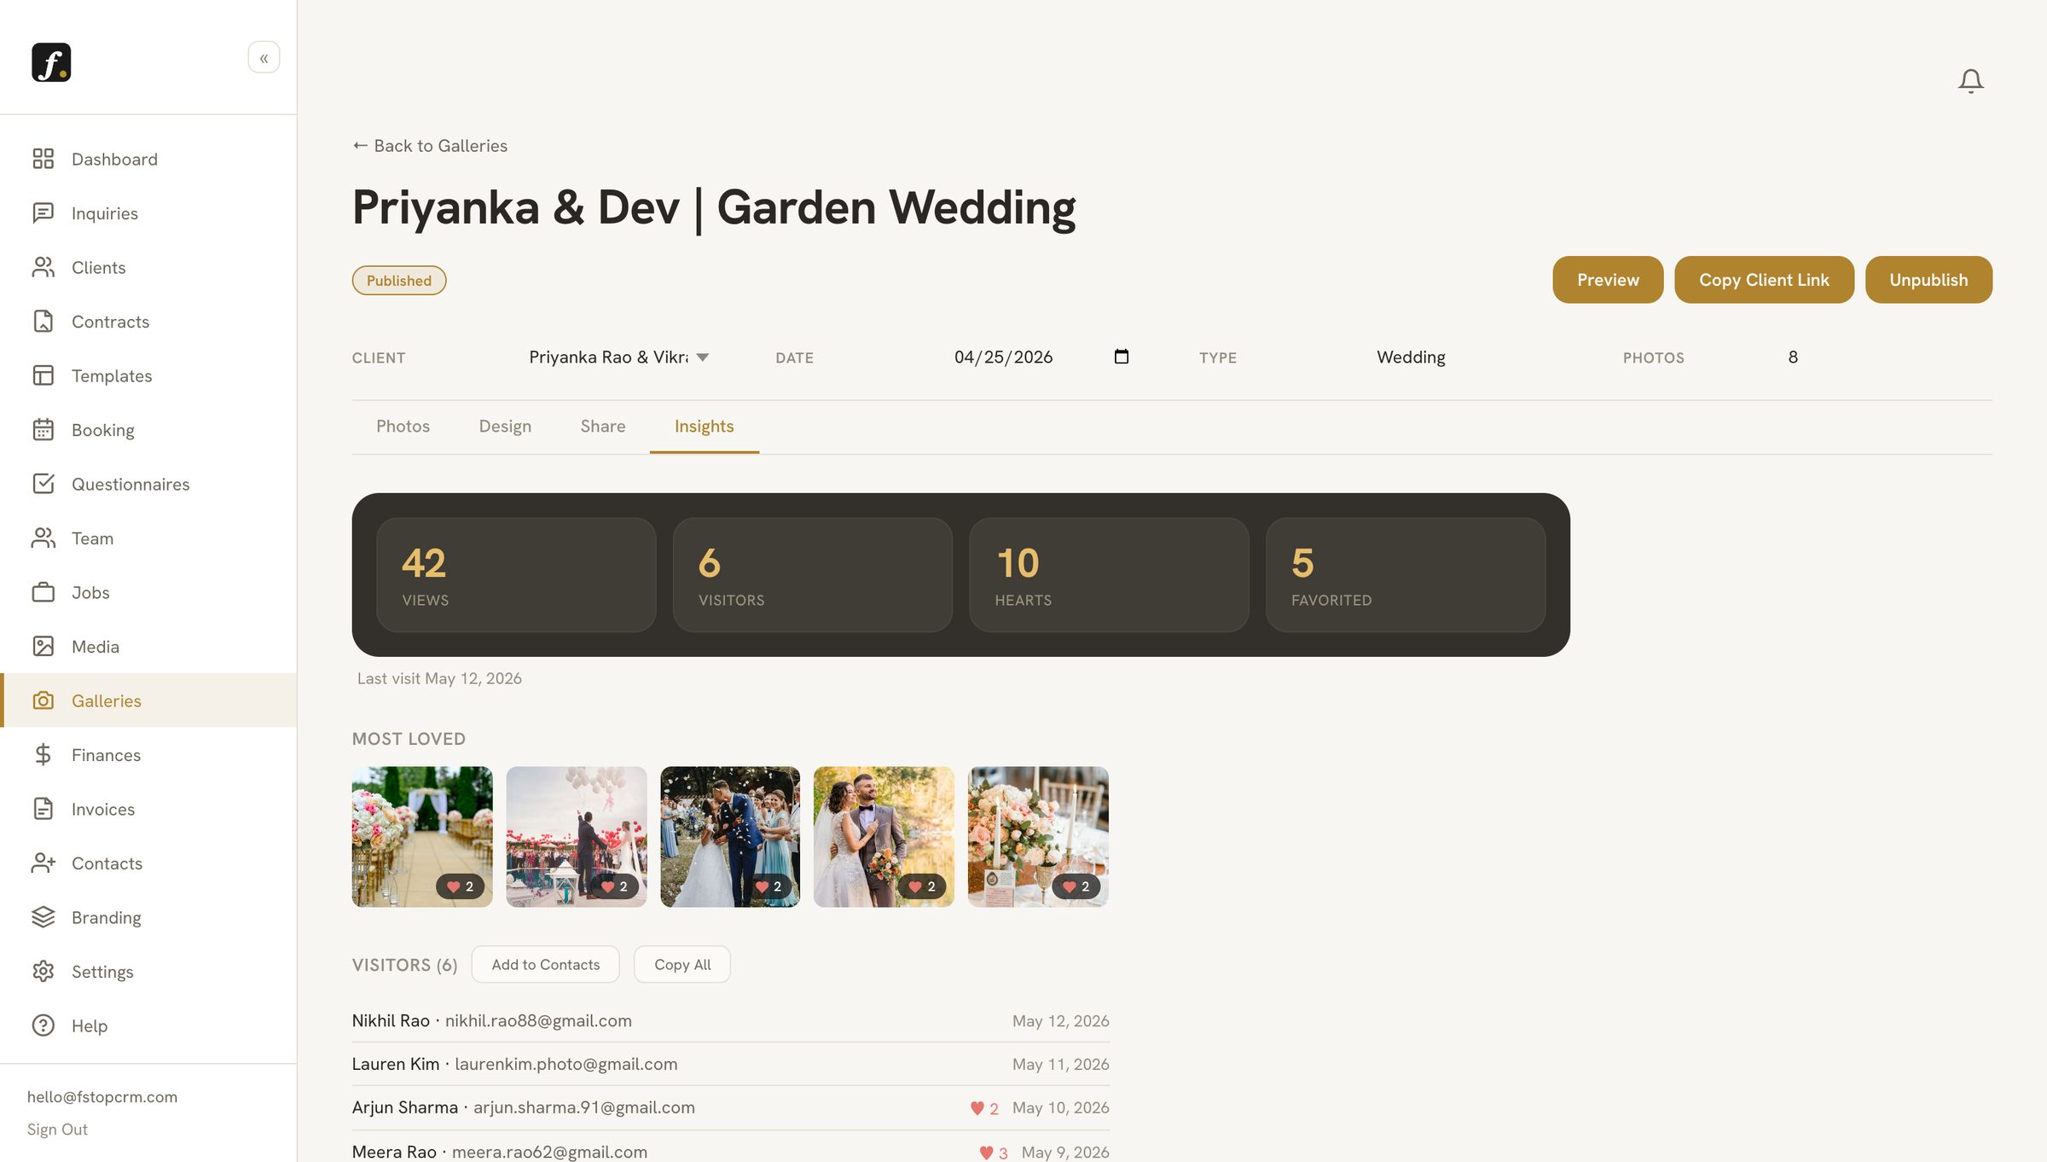Click heart icon beside Meera Rao's count
The width and height of the screenshot is (2047, 1162).
987,1153
